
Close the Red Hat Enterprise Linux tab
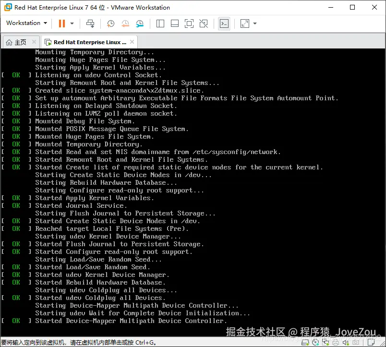pos(132,42)
